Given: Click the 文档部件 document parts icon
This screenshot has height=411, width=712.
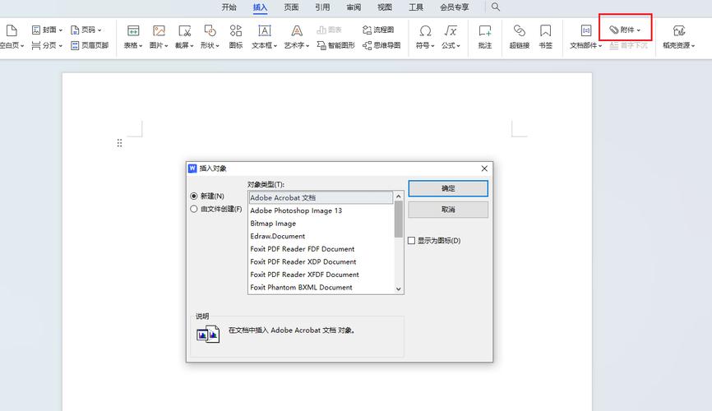Looking at the screenshot, I should [x=585, y=30].
